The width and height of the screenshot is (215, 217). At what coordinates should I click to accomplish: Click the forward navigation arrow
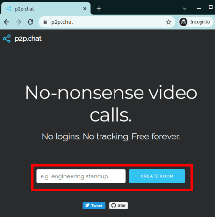(x=19, y=22)
